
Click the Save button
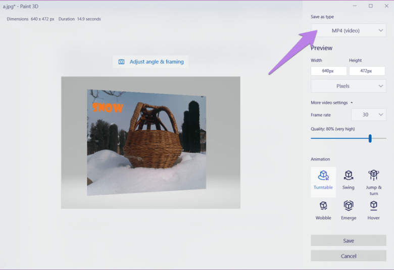click(x=348, y=241)
